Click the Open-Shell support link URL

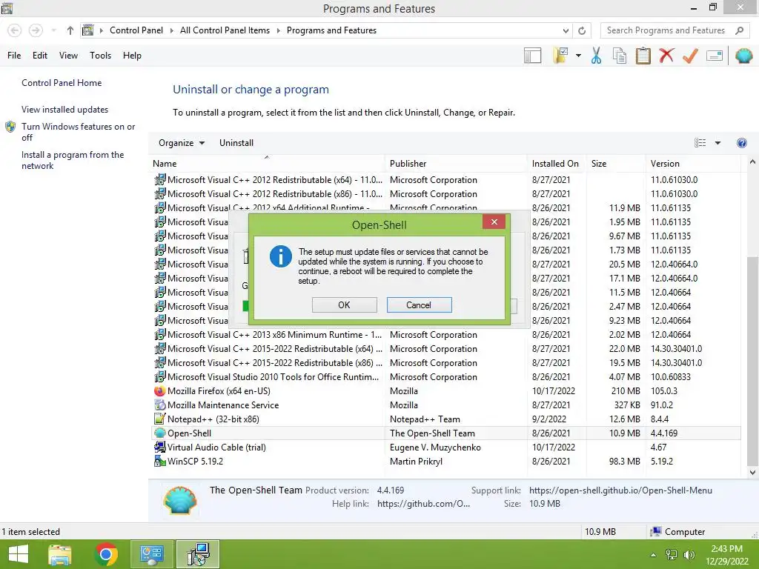[620, 490]
